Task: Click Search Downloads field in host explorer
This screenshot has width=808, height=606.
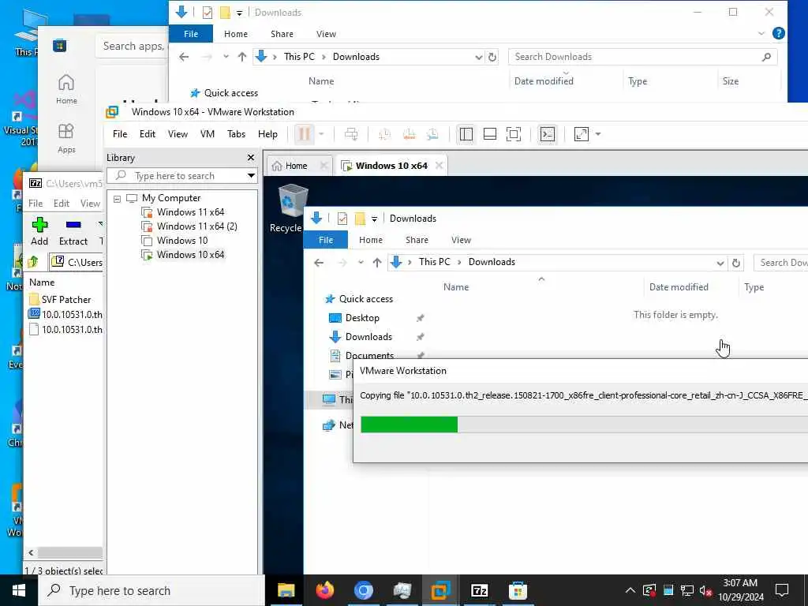Action: tap(642, 57)
